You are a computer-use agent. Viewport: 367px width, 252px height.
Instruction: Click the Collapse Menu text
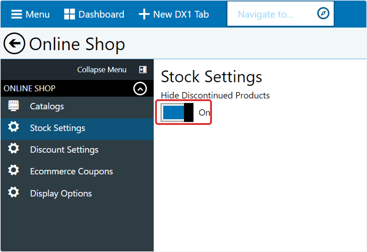coord(102,70)
